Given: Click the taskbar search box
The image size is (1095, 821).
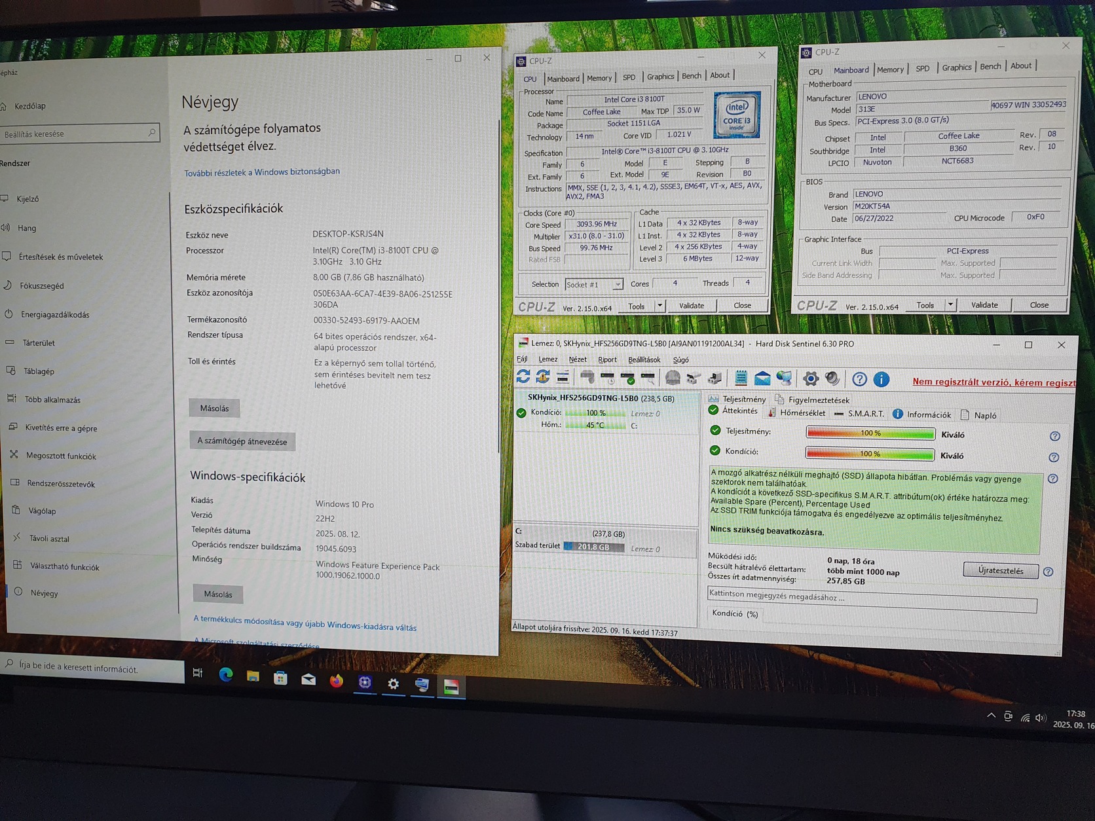Looking at the screenshot, I should [x=92, y=668].
